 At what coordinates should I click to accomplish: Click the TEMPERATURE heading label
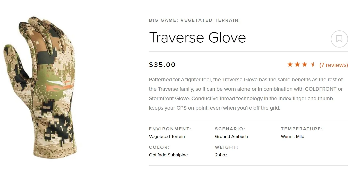302,129
